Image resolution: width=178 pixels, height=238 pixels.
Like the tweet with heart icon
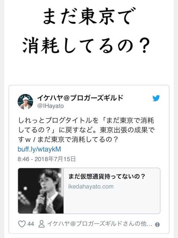tap(22, 224)
